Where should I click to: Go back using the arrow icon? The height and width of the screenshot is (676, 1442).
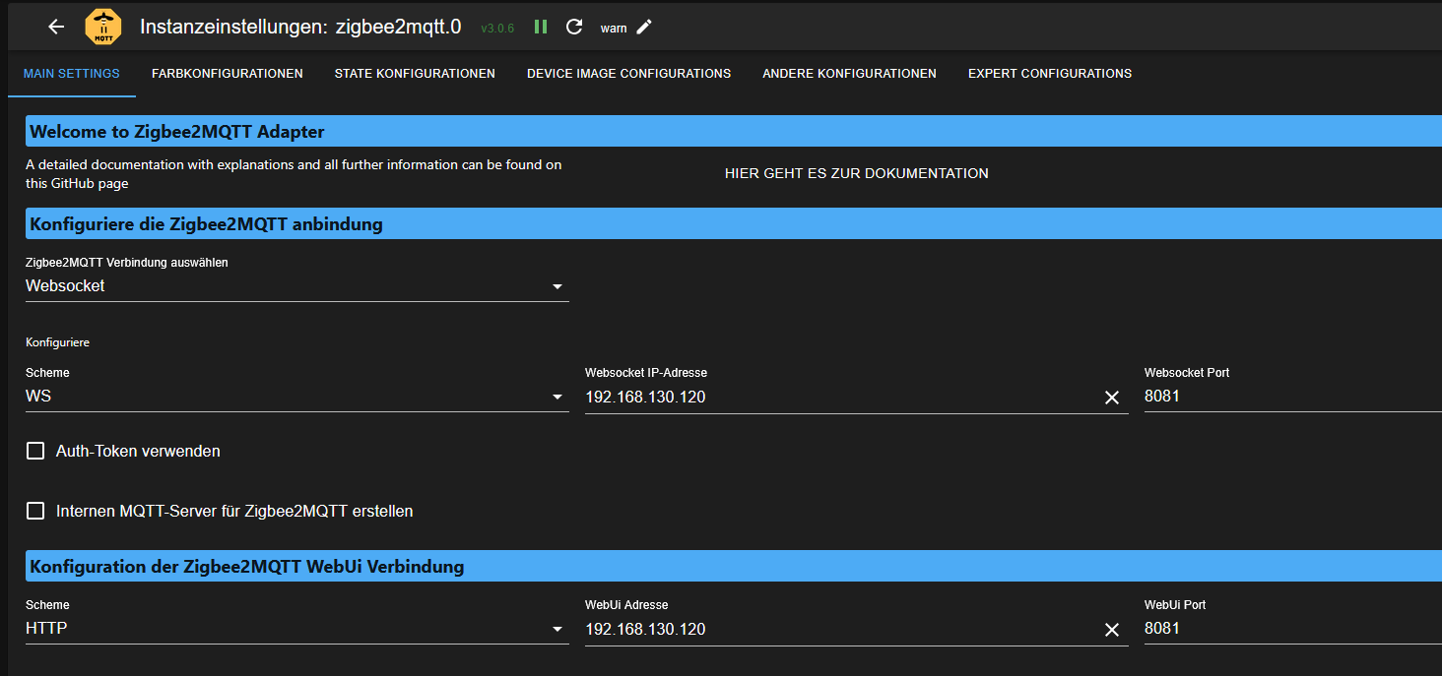pyautogui.click(x=56, y=27)
